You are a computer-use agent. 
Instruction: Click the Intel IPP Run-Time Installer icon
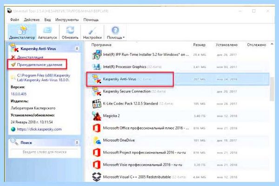click(x=97, y=55)
